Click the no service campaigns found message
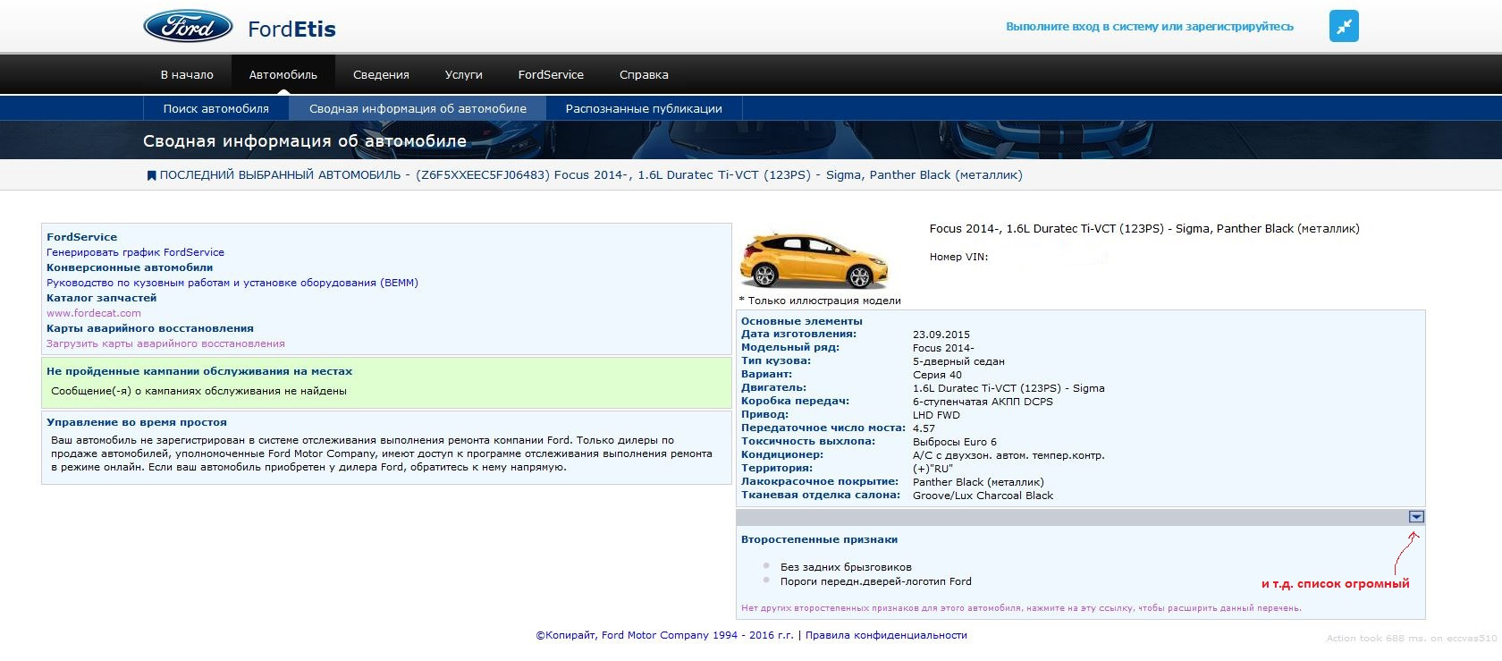This screenshot has width=1502, height=661. 198,391
